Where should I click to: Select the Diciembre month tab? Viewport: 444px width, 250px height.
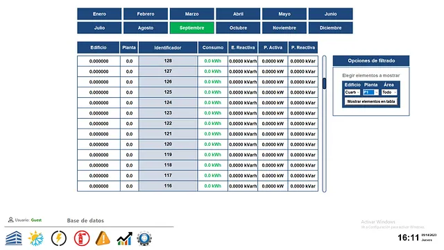tap(331, 28)
